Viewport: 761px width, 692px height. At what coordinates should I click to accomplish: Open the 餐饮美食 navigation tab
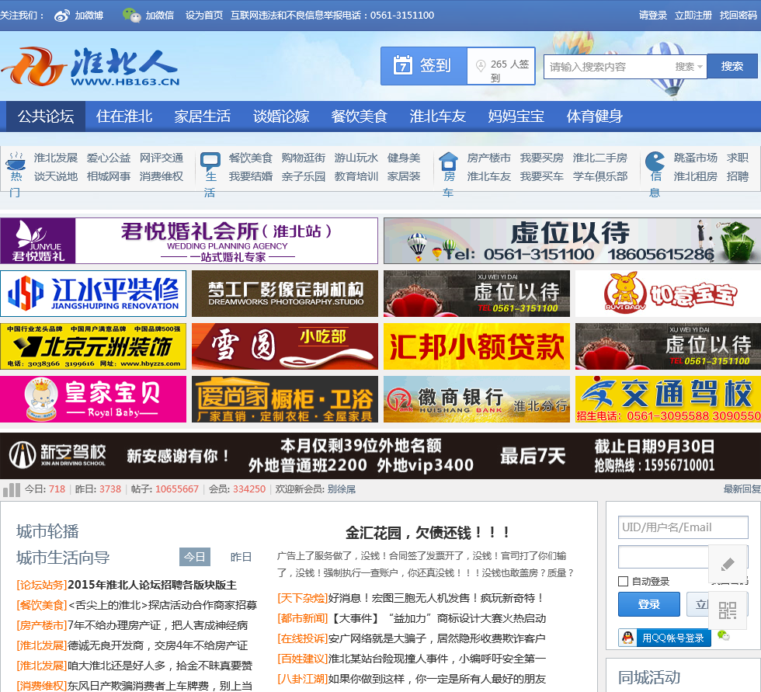click(359, 116)
